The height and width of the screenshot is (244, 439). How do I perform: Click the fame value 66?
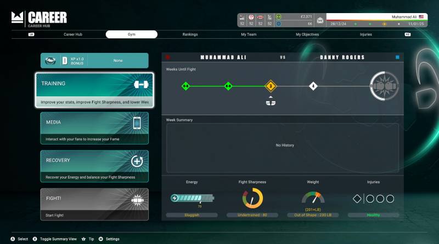click(x=309, y=24)
